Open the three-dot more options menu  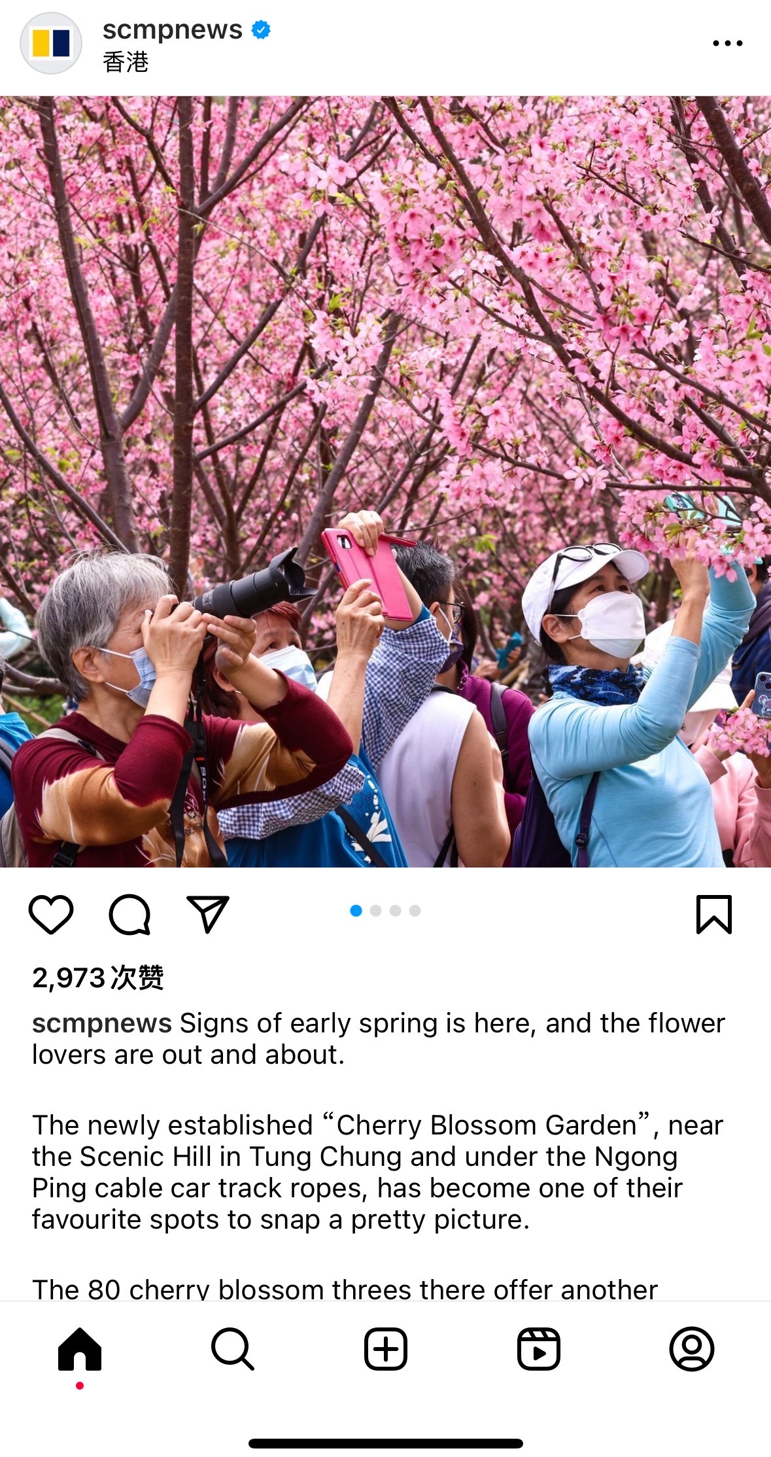tap(728, 43)
